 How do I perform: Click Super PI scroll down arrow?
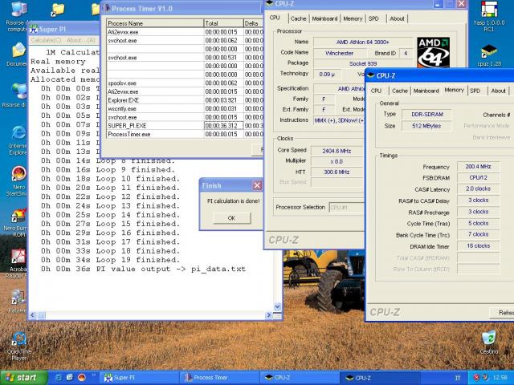277,306
